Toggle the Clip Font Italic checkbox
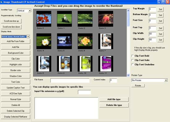The width and height of the screenshot is (170, 122). 133,60
